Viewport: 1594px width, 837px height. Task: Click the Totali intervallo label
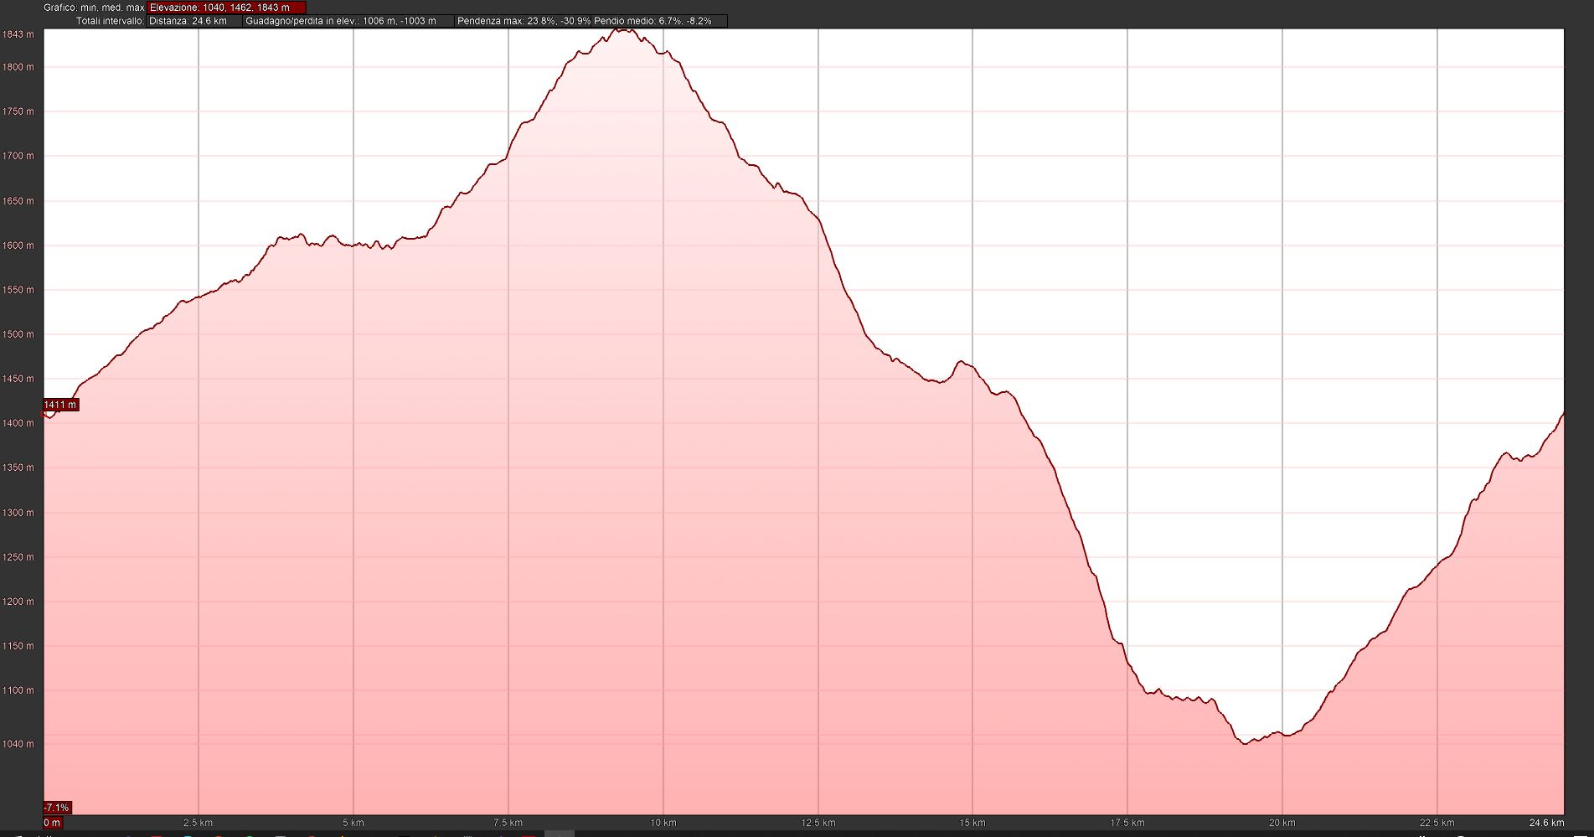(x=110, y=21)
